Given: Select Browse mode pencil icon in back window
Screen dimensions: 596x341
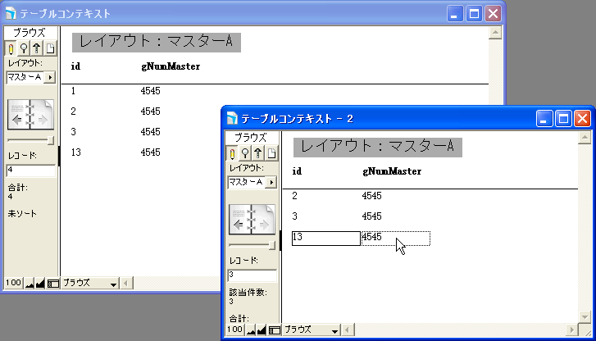Looking at the screenshot, I should pyautogui.click(x=12, y=48).
